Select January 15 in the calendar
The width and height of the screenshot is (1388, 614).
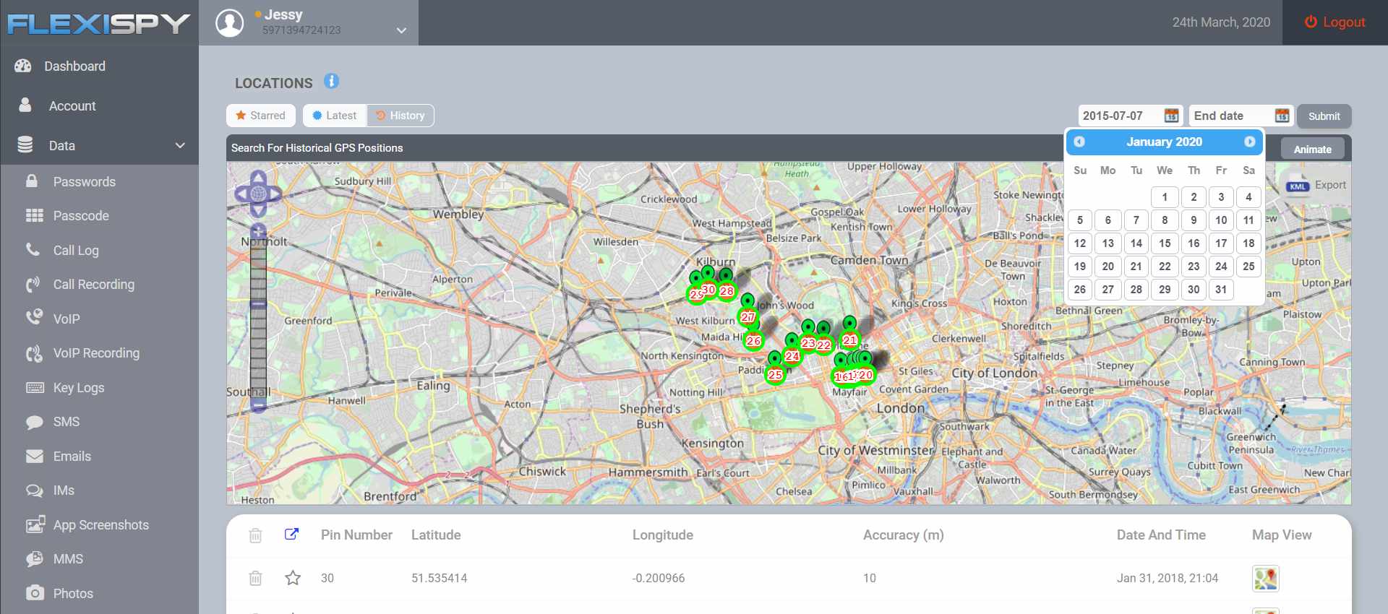[x=1165, y=243]
